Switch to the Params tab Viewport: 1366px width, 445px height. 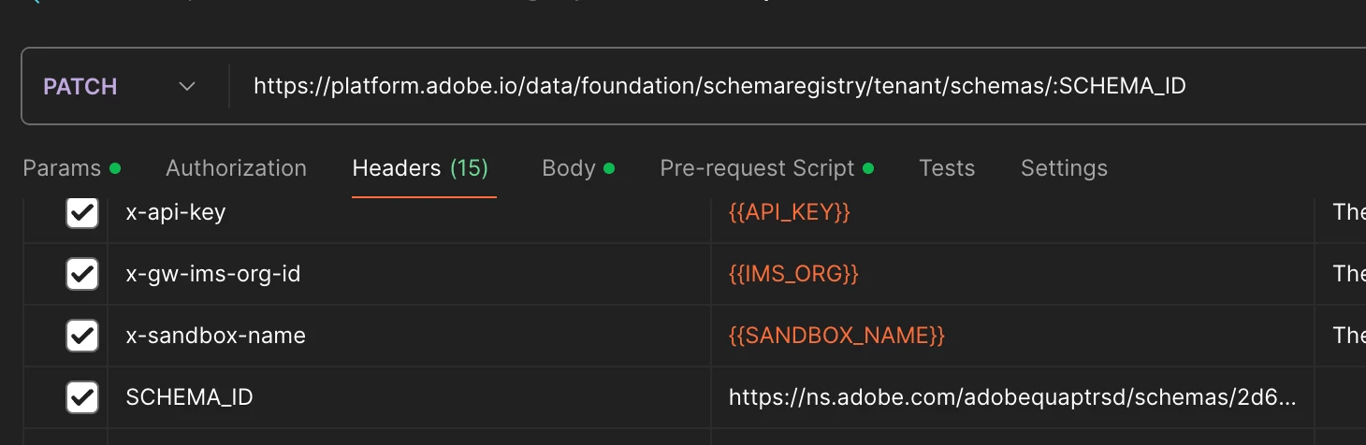pos(62,168)
